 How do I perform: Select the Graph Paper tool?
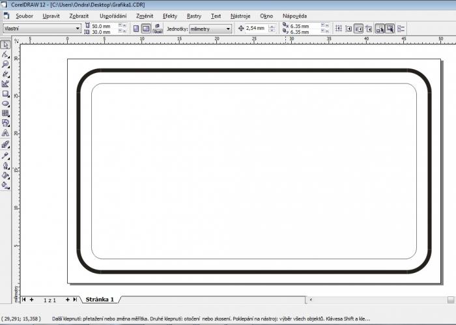pos(5,113)
